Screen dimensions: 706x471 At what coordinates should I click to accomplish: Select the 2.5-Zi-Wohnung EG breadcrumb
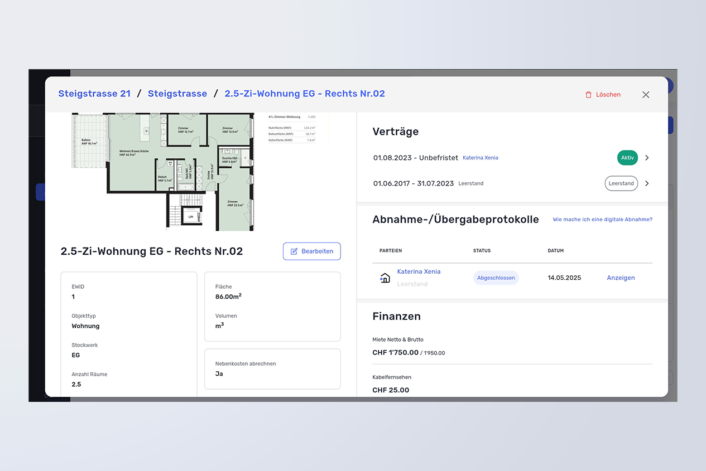coord(305,94)
